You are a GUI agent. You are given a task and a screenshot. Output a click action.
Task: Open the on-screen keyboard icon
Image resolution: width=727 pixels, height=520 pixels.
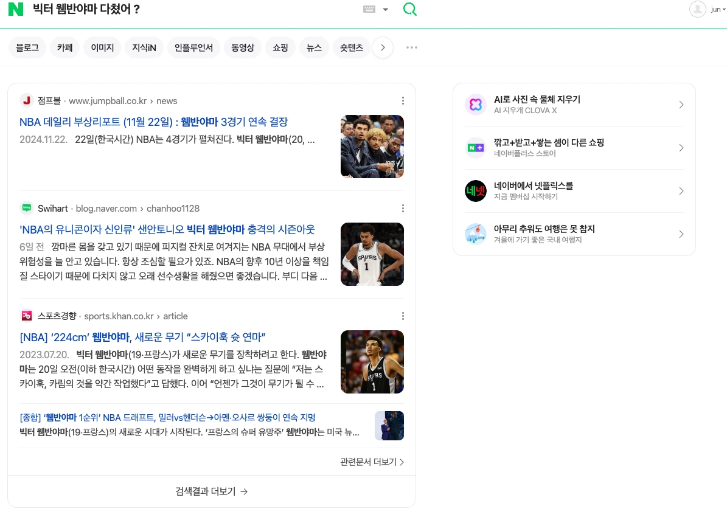(x=369, y=9)
